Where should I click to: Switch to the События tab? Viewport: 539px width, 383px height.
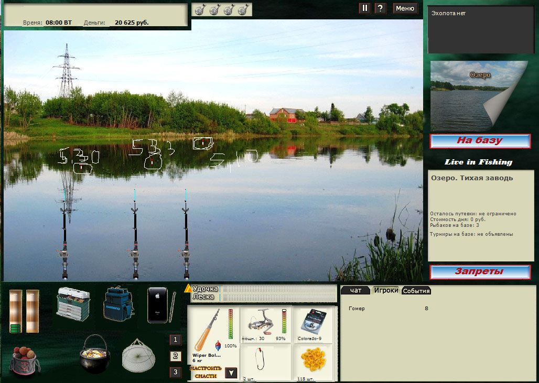[416, 291]
